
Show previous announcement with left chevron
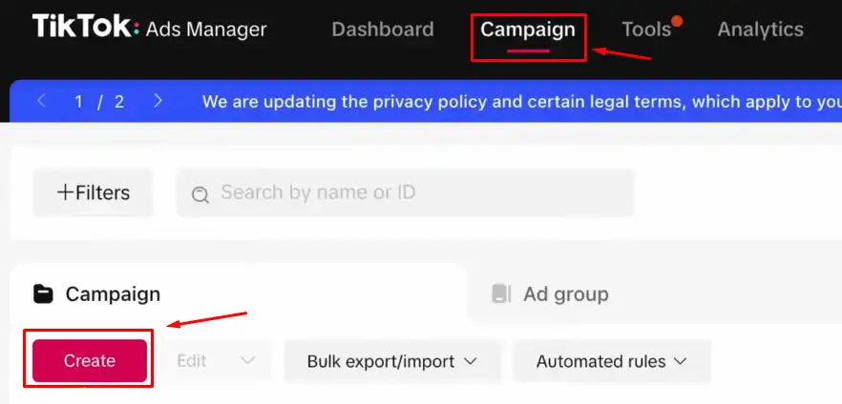[x=41, y=101]
